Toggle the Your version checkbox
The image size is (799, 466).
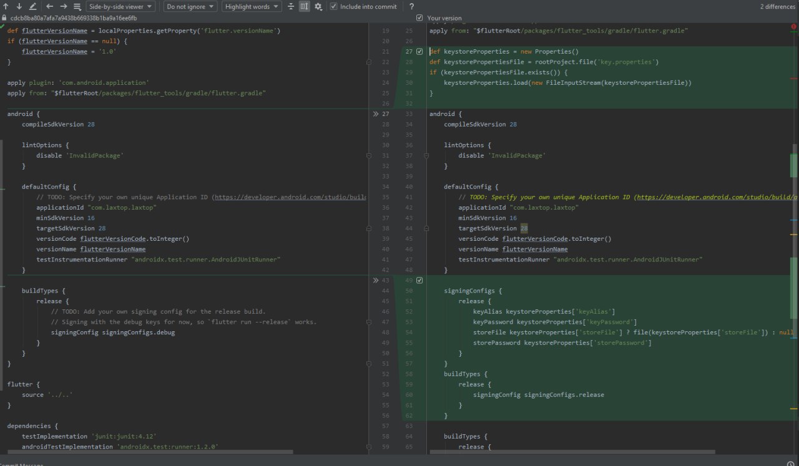coord(419,18)
